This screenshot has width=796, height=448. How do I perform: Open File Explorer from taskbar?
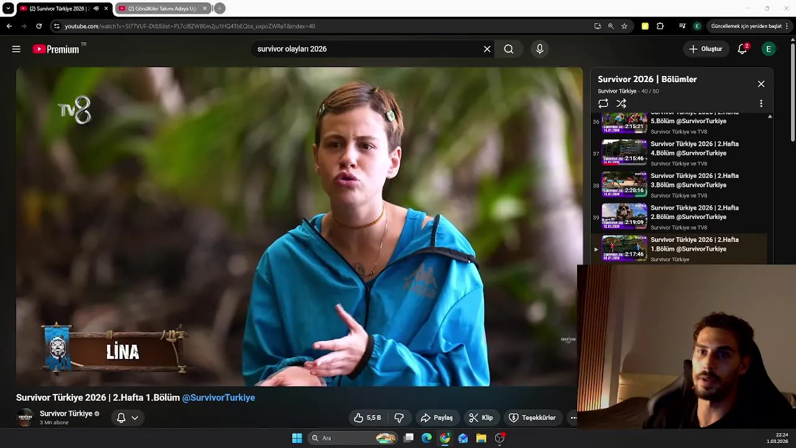[481, 438]
